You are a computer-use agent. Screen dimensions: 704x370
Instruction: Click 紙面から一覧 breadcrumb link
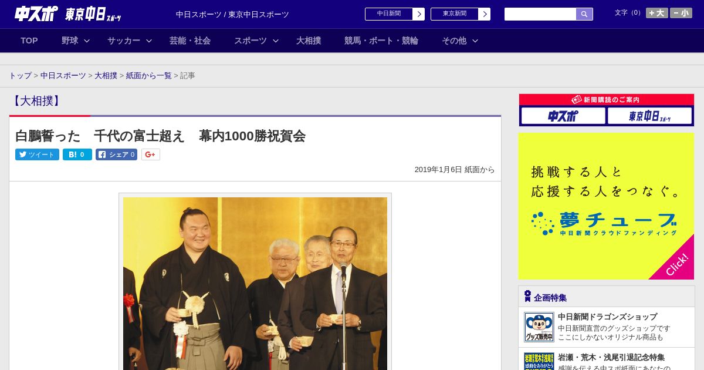tap(149, 76)
